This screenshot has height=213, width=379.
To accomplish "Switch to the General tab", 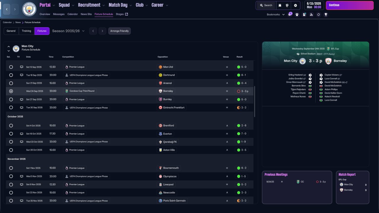I will (x=11, y=31).
